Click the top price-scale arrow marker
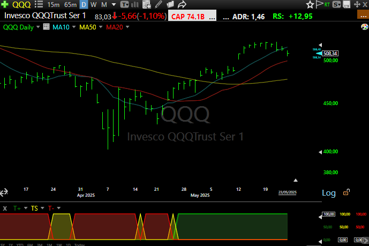 click(320, 44)
